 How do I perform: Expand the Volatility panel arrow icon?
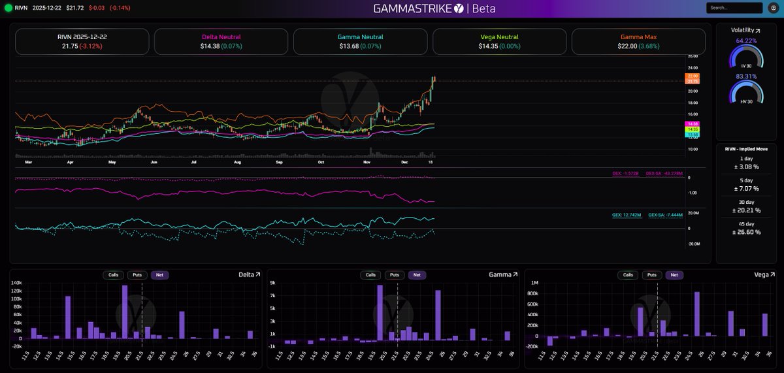coord(758,31)
